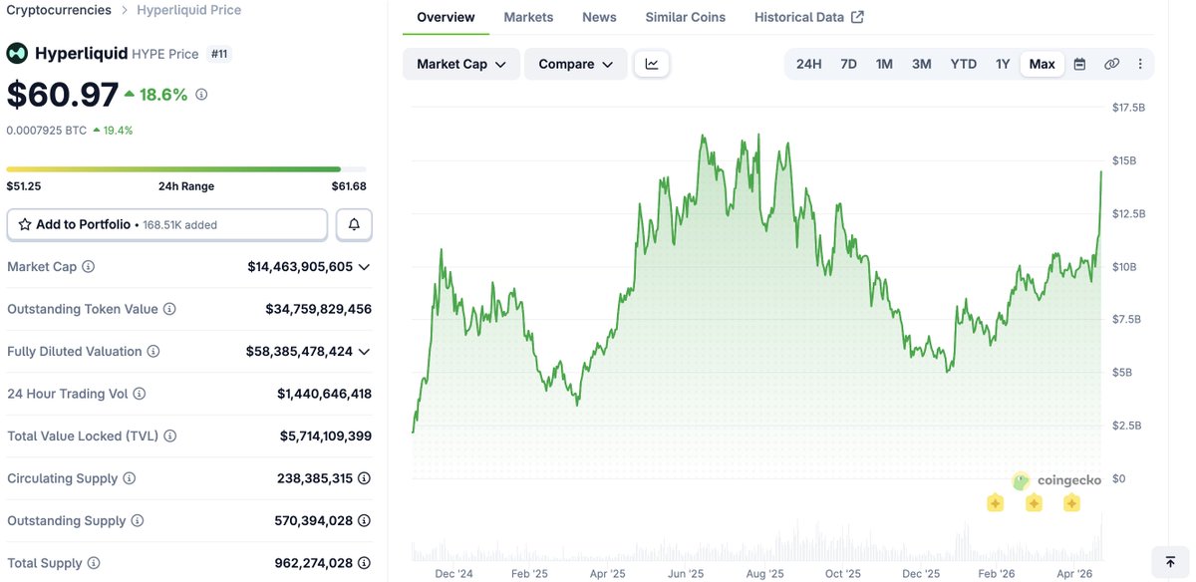Open Outstanding Supply label info icon
This screenshot has width=1196, height=582.
click(x=138, y=521)
